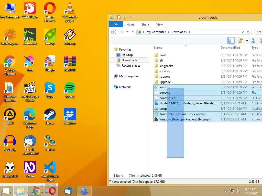Select the Microsoft Edge desktop icon
Viewport: 262px width, 196px height.
30,118
